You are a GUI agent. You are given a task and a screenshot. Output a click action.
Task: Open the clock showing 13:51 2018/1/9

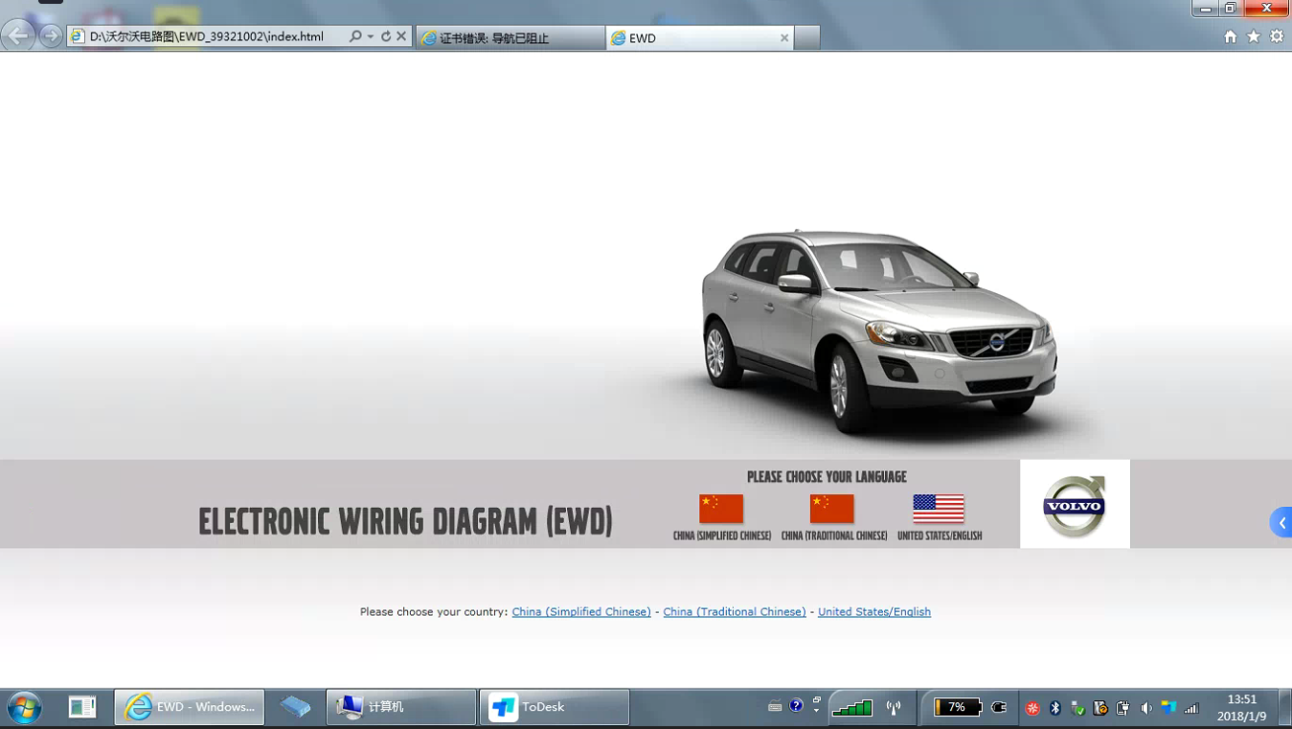click(1242, 708)
